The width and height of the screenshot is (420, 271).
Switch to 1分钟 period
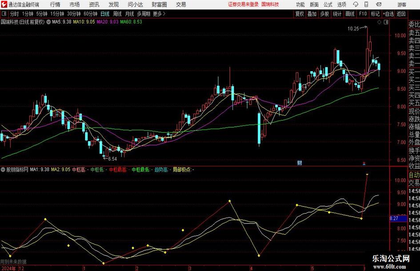click(x=28, y=14)
